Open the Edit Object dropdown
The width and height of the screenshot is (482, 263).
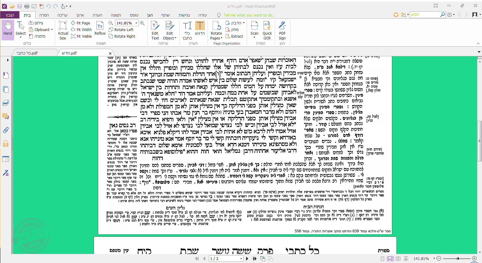tap(170, 30)
